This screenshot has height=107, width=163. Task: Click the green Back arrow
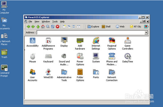28,27
